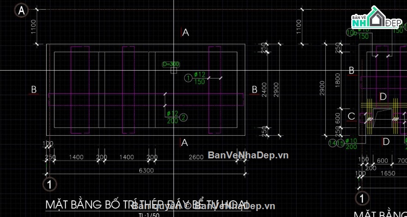The image size is (407, 217).
Task: Select section marker D beside ø10/200 annotation
Action: [386, 142]
